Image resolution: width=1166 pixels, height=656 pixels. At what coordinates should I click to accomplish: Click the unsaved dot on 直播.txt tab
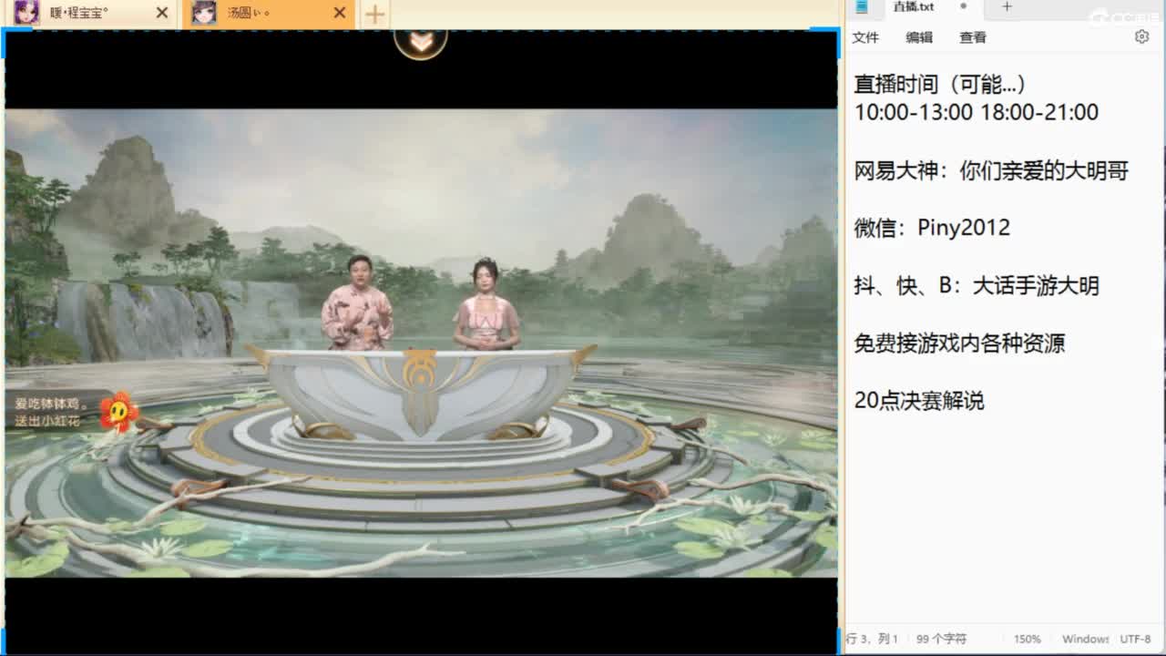964,6
